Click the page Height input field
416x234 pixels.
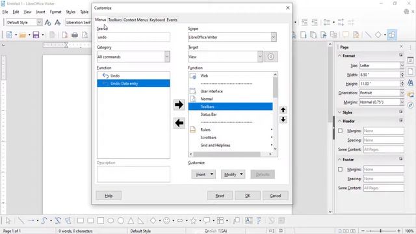coord(380,84)
